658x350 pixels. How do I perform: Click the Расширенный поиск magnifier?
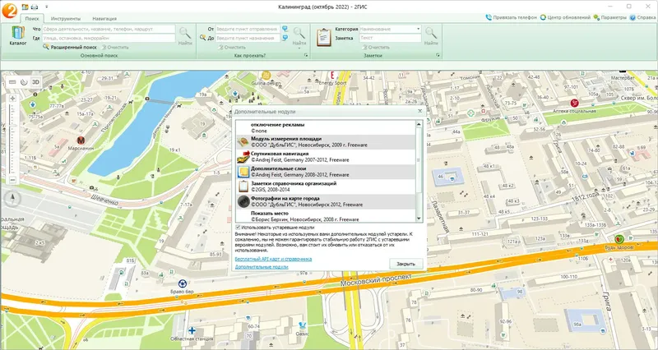coord(46,47)
